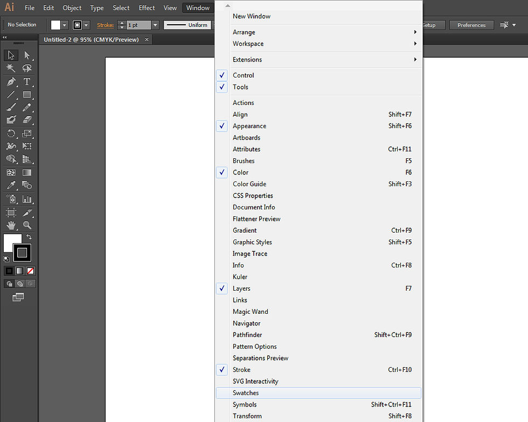Activate the Zoom tool
Screen dimensions: 528x422
tap(27, 225)
